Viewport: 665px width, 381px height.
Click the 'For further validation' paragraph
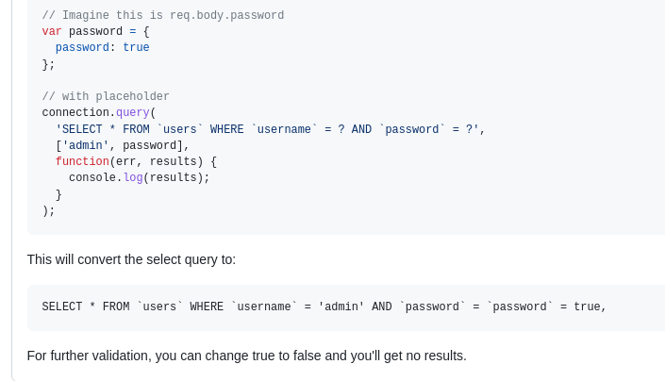click(x=246, y=356)
